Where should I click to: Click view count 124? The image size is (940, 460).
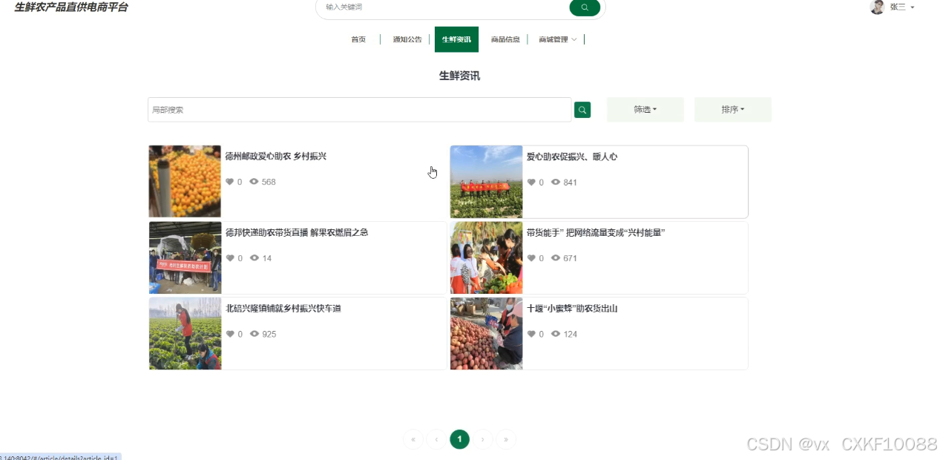click(570, 334)
